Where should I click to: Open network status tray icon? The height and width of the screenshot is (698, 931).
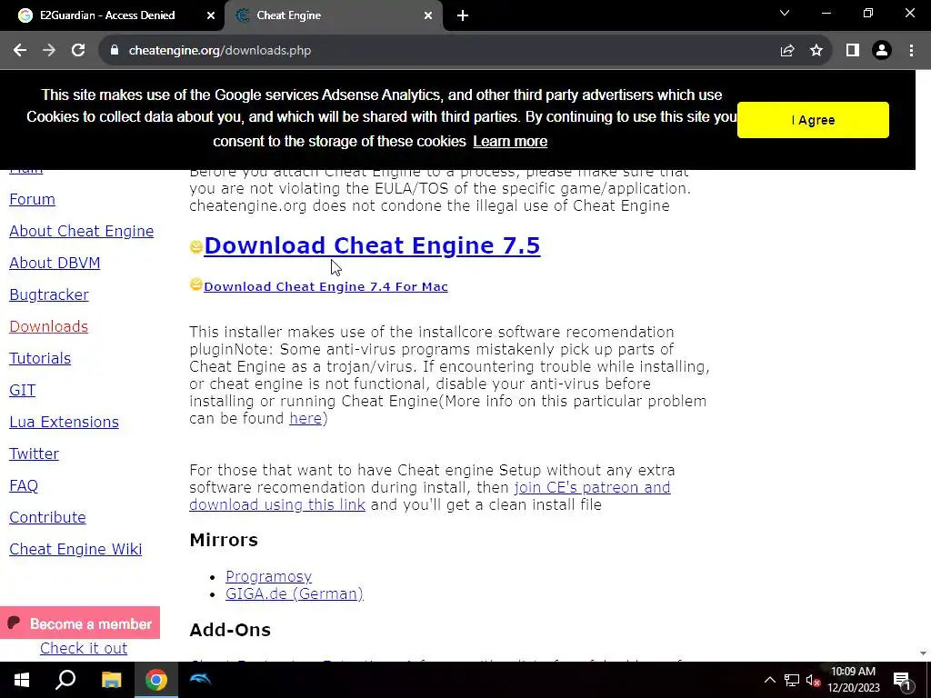point(792,680)
